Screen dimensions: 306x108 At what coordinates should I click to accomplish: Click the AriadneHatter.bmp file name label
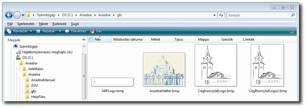pos(164,91)
